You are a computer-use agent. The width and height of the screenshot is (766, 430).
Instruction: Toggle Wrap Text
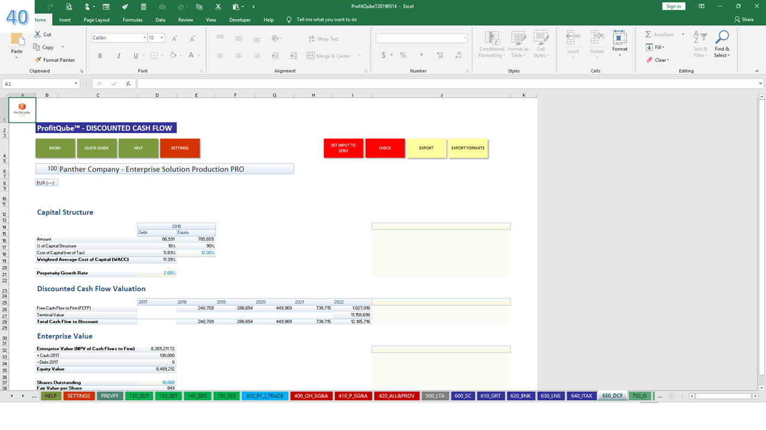(323, 39)
